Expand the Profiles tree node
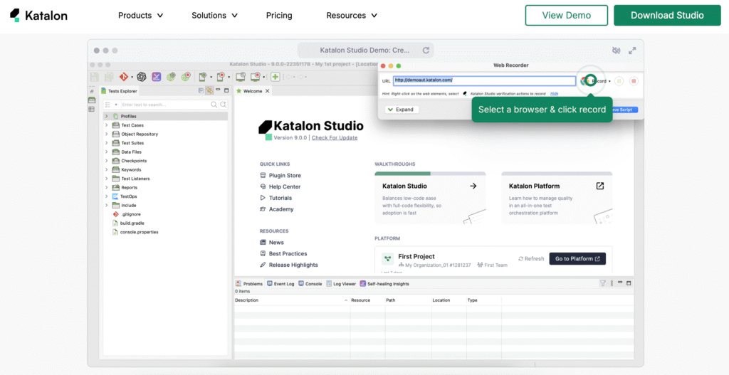This screenshot has height=375, width=729. [x=107, y=116]
